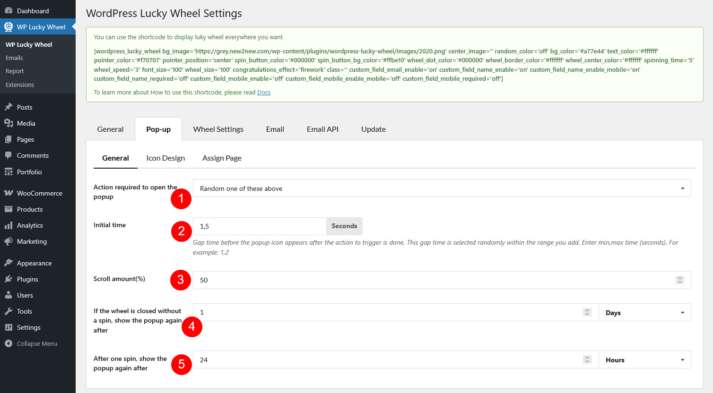Open Media via its sidebar icon

(x=9, y=123)
